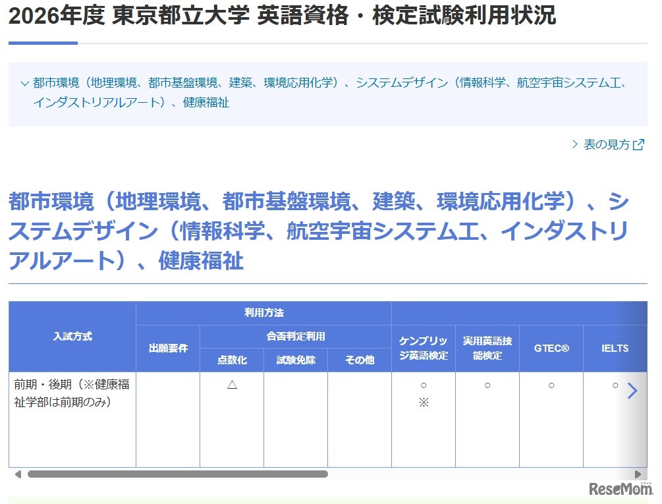Click the blue right chevron in the table row
Viewport: 662px width, 504px height.
(632, 391)
